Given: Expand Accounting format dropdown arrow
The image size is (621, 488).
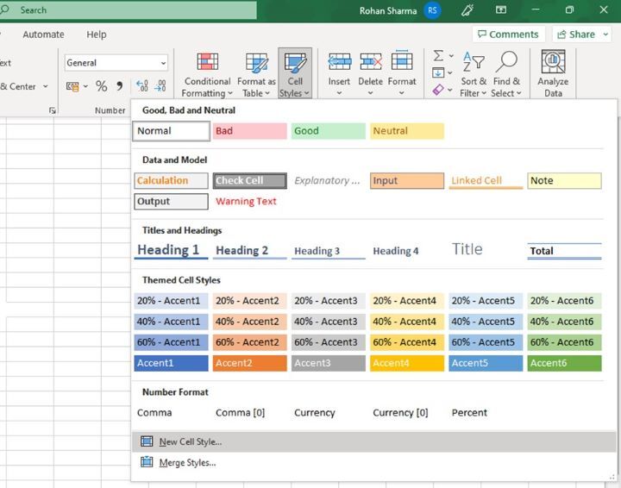Looking at the screenshot, I should 85,86.
